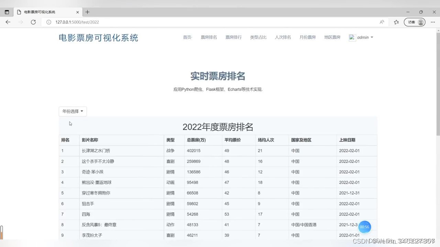Screen dimensions: 440x247
Task: Click the 00:56 recording timer bubble
Action: point(365,226)
